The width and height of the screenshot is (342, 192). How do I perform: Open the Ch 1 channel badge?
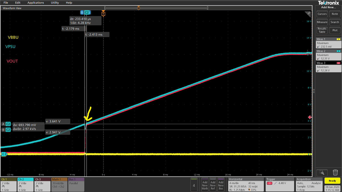coord(8,185)
